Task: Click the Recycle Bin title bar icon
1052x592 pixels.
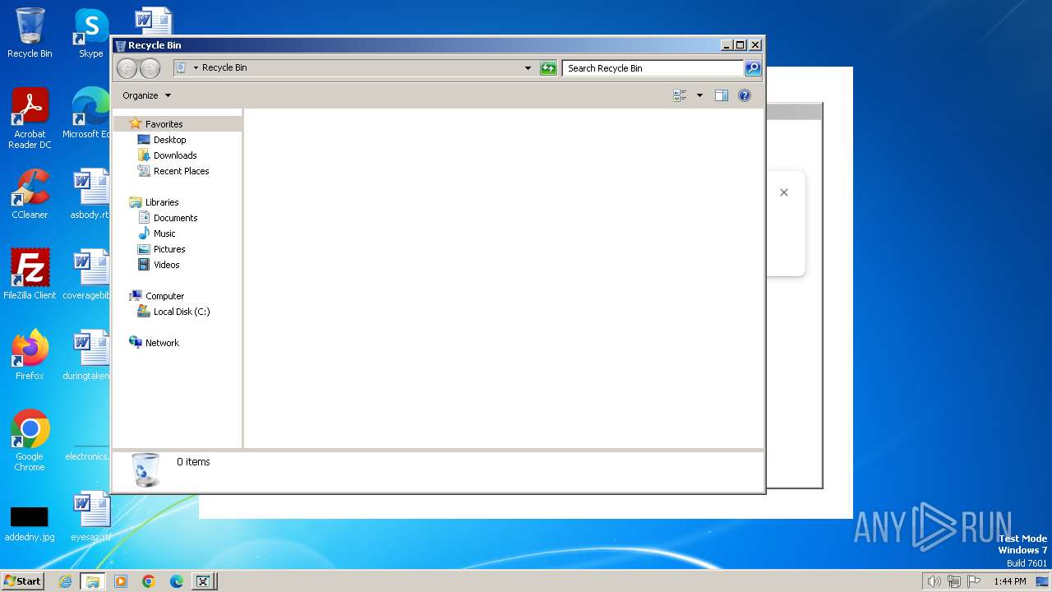Action: [x=121, y=46]
